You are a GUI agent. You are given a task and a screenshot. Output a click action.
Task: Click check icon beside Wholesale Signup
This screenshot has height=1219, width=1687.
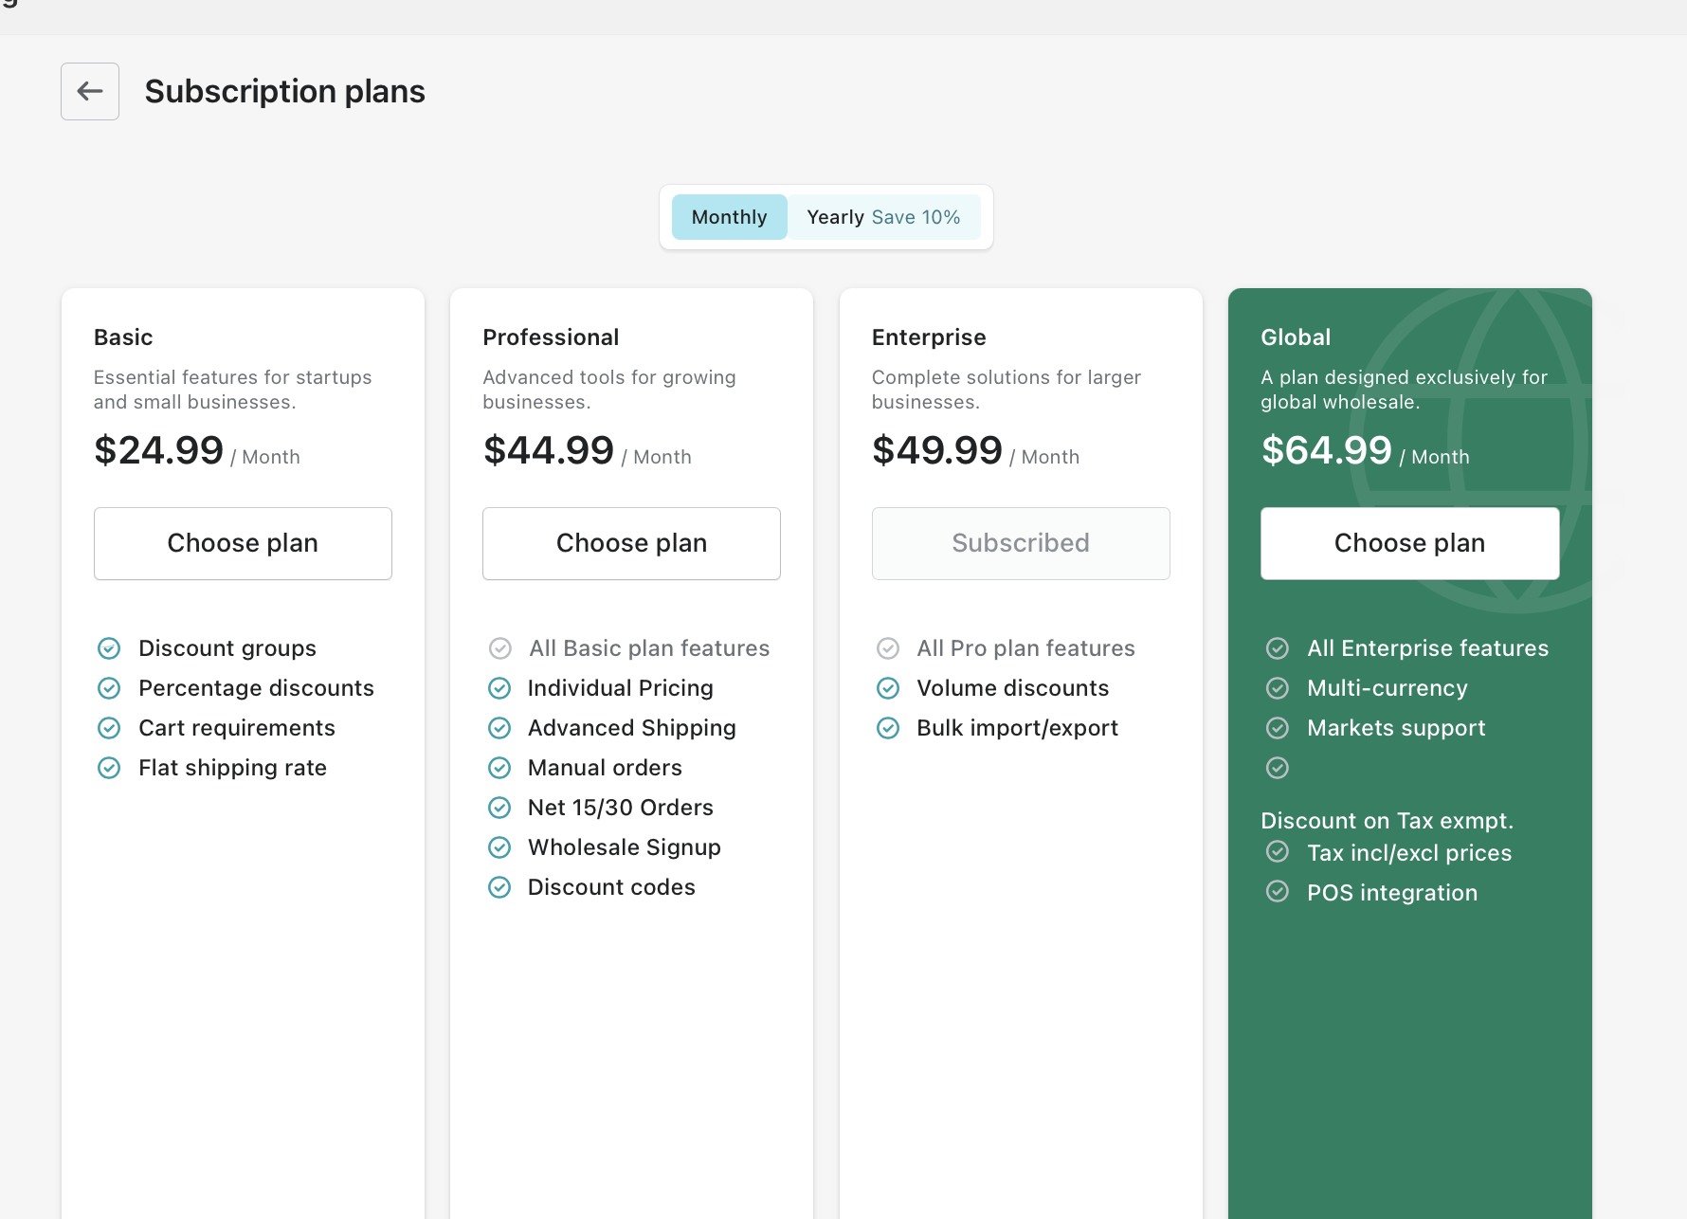tap(499, 847)
